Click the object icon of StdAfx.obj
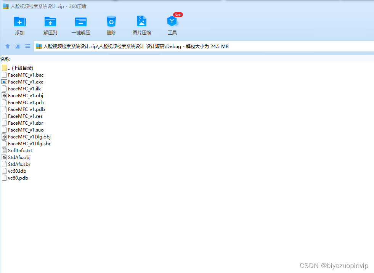Viewport: 374px width, 273px height. (x=4, y=157)
